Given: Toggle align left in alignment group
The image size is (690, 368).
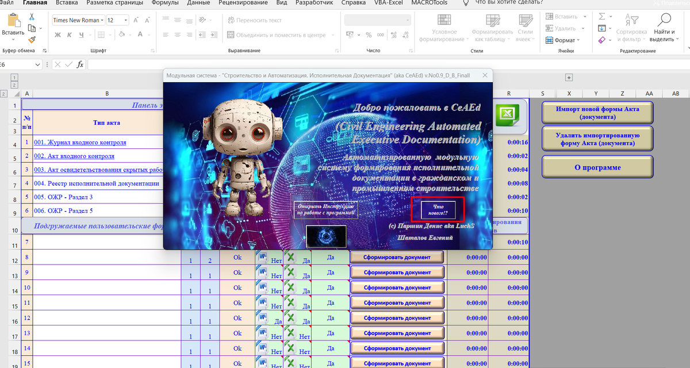Looking at the screenshot, I should (x=166, y=35).
